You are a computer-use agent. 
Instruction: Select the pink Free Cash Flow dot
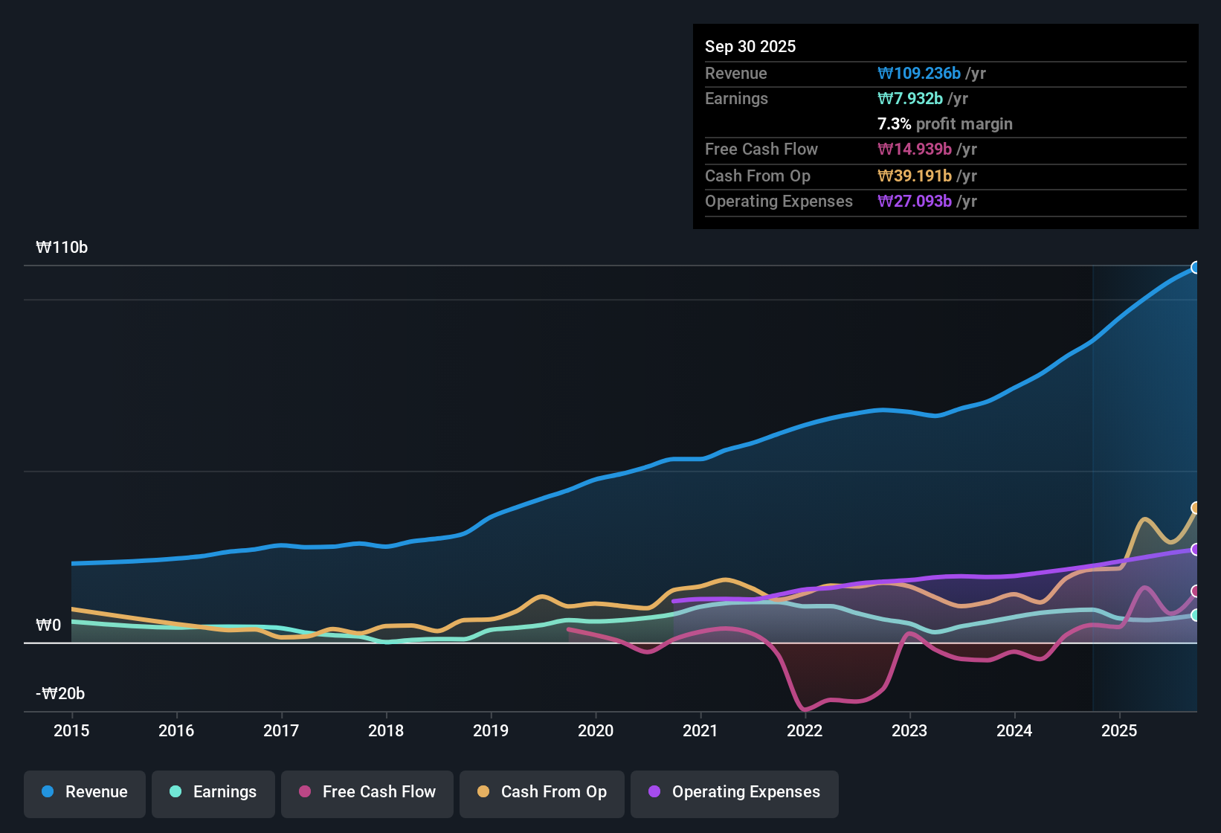(x=303, y=791)
